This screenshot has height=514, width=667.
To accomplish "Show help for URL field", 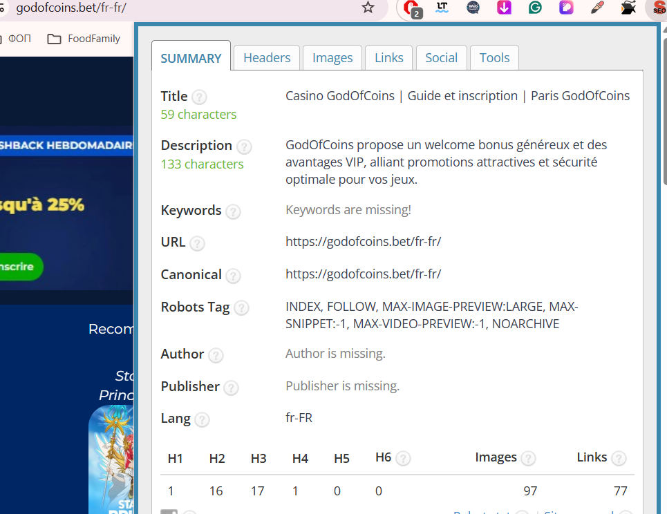I will click(x=197, y=243).
